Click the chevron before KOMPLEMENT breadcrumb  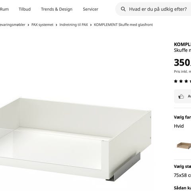point(91,25)
